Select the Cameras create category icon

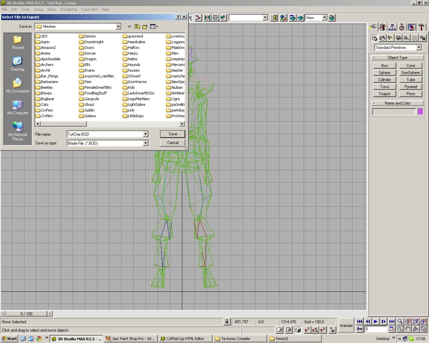[x=399, y=38]
